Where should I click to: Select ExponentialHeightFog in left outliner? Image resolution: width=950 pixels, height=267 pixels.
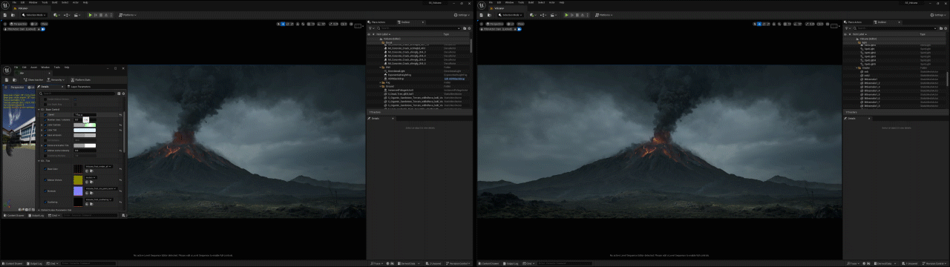coord(399,75)
